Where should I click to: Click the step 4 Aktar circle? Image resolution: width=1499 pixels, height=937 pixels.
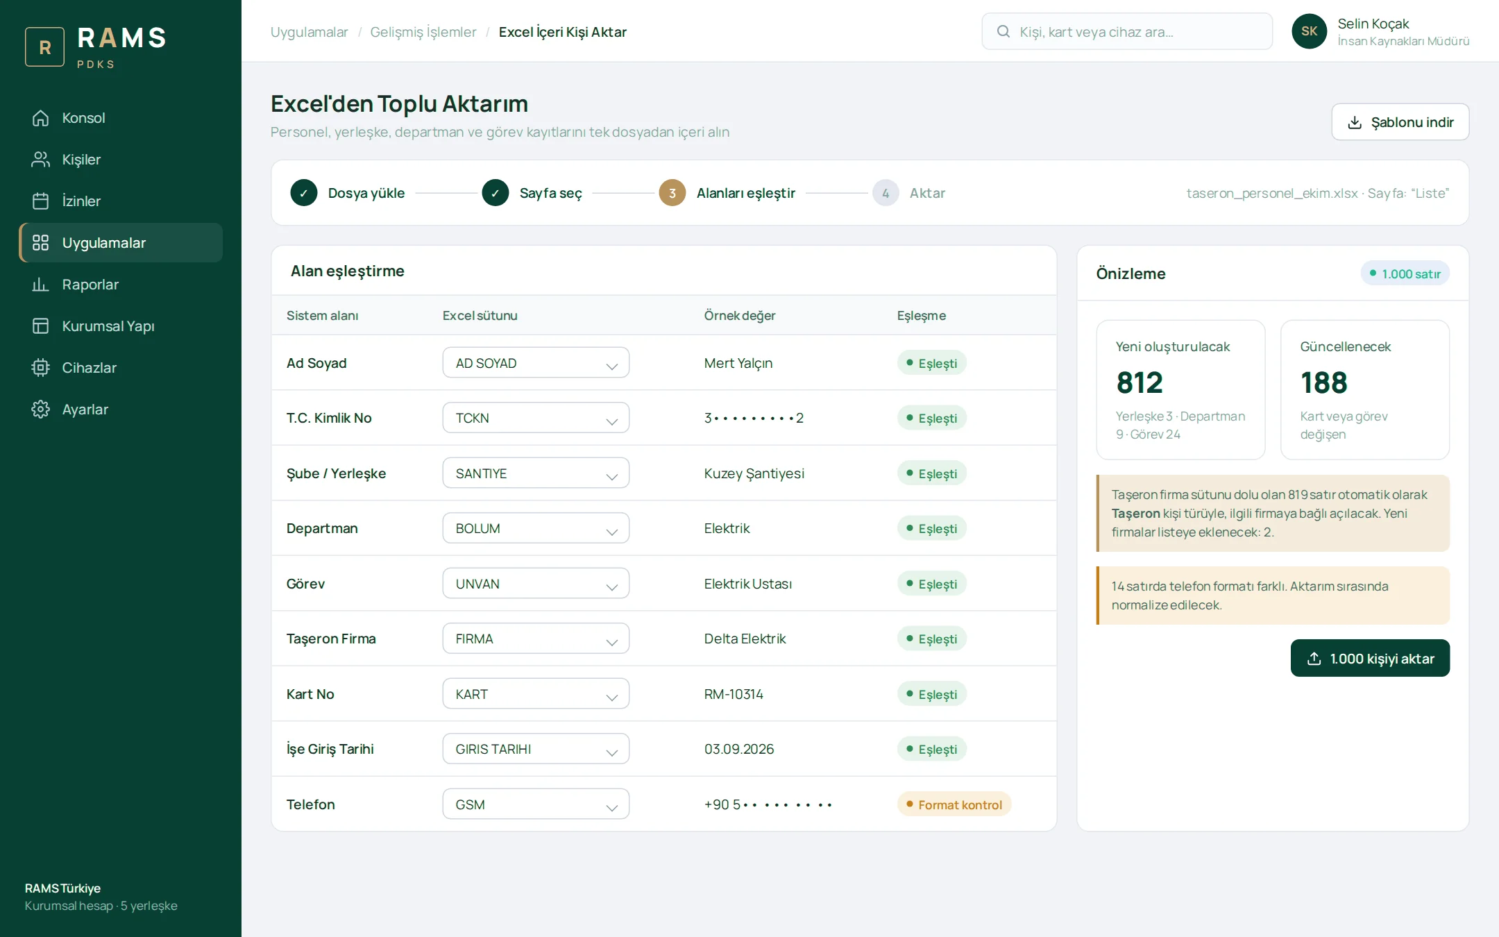(886, 193)
